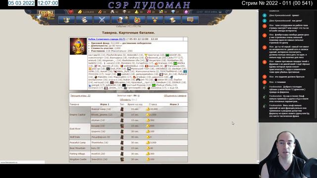Image resolution: width=317 pixels, height=178 pixels.
Task: Click the 10,000 stake value
Action: (154, 109)
